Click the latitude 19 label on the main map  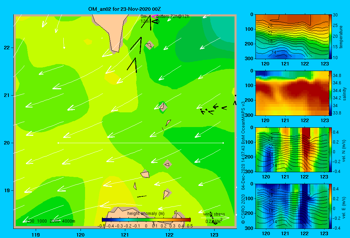(7, 190)
